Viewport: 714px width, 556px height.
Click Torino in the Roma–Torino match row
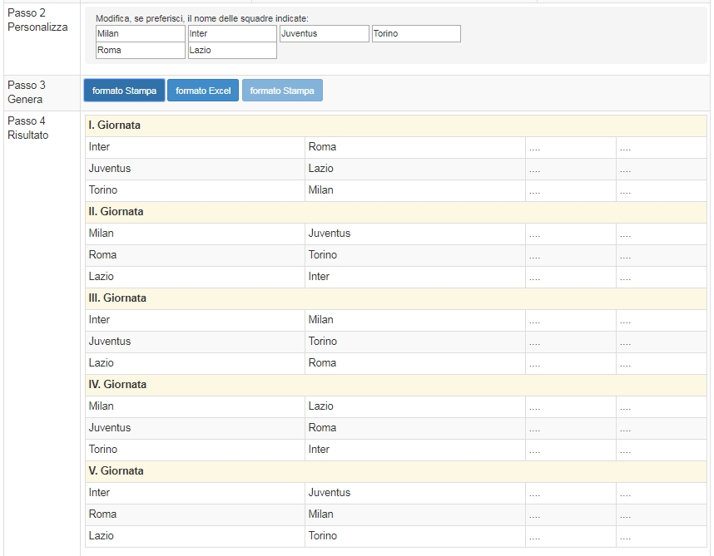click(323, 255)
